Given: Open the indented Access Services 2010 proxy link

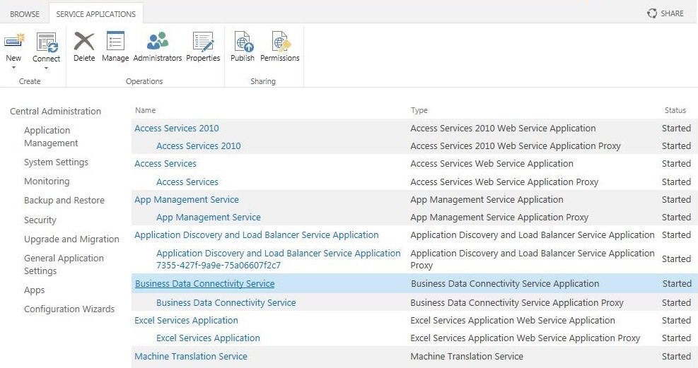Looking at the screenshot, I should 199,146.
